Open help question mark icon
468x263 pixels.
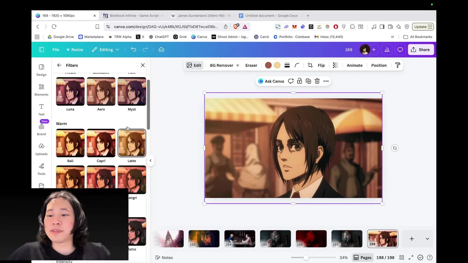pyautogui.click(x=430, y=258)
